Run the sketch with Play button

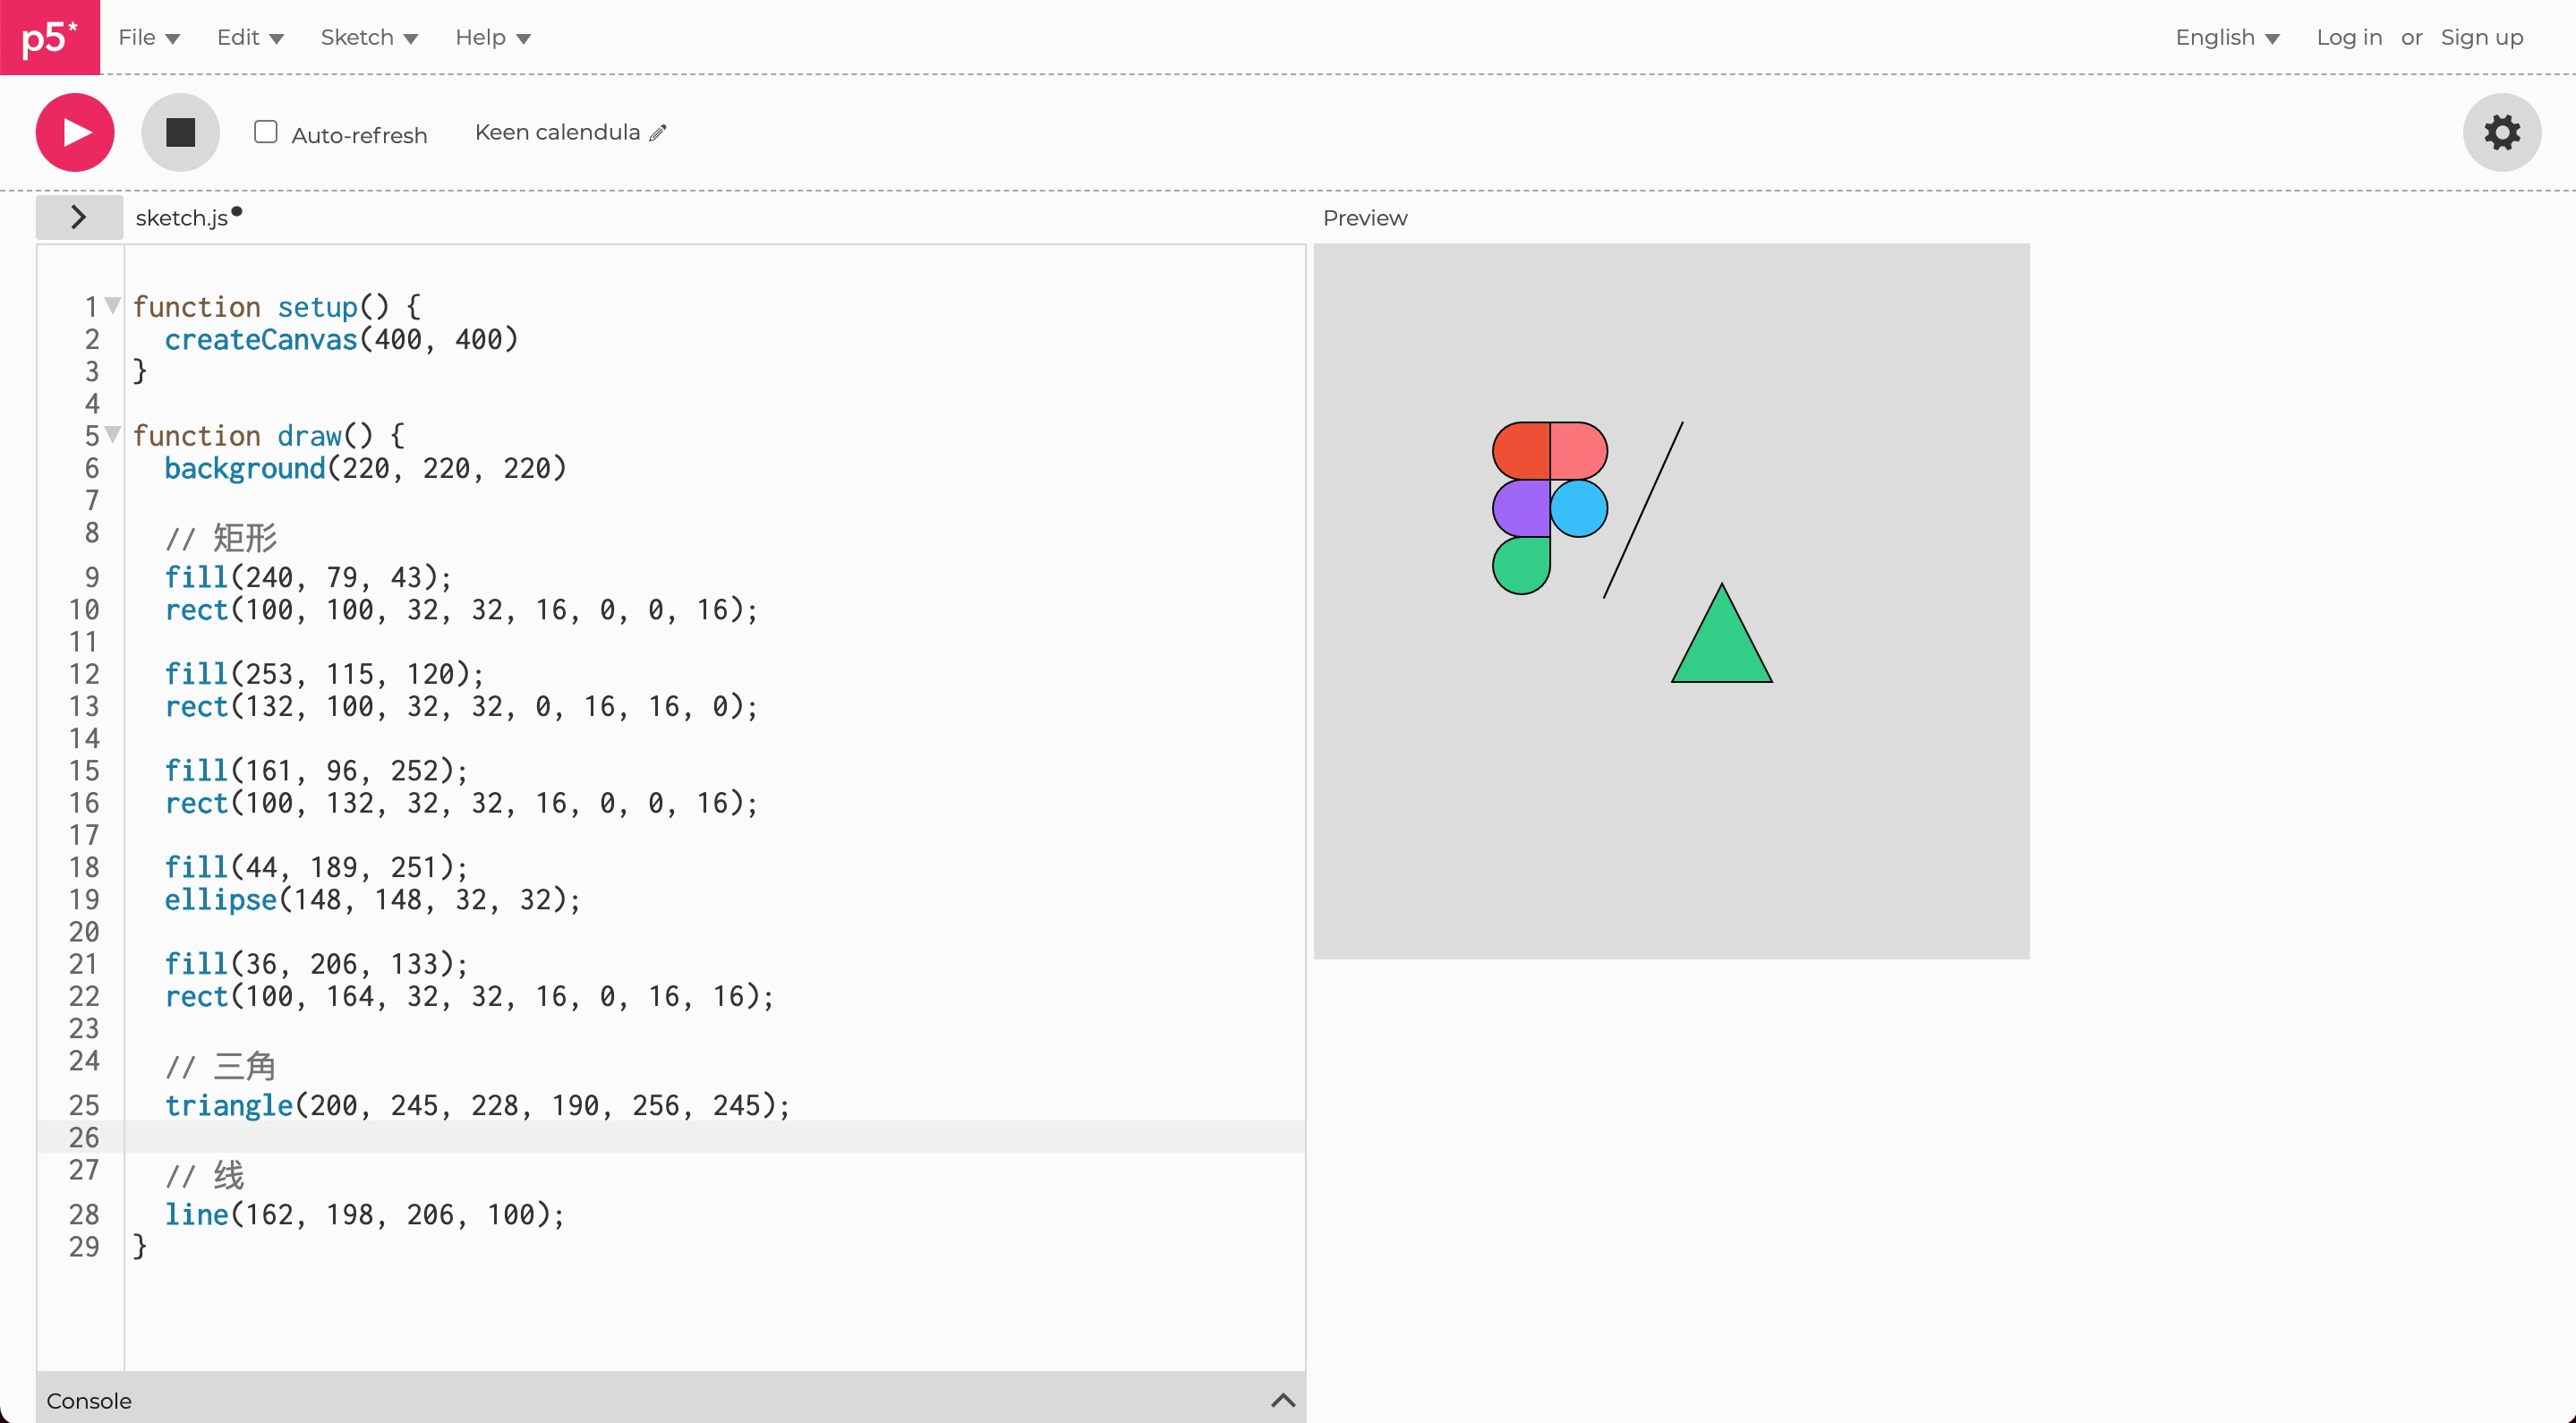click(x=75, y=132)
